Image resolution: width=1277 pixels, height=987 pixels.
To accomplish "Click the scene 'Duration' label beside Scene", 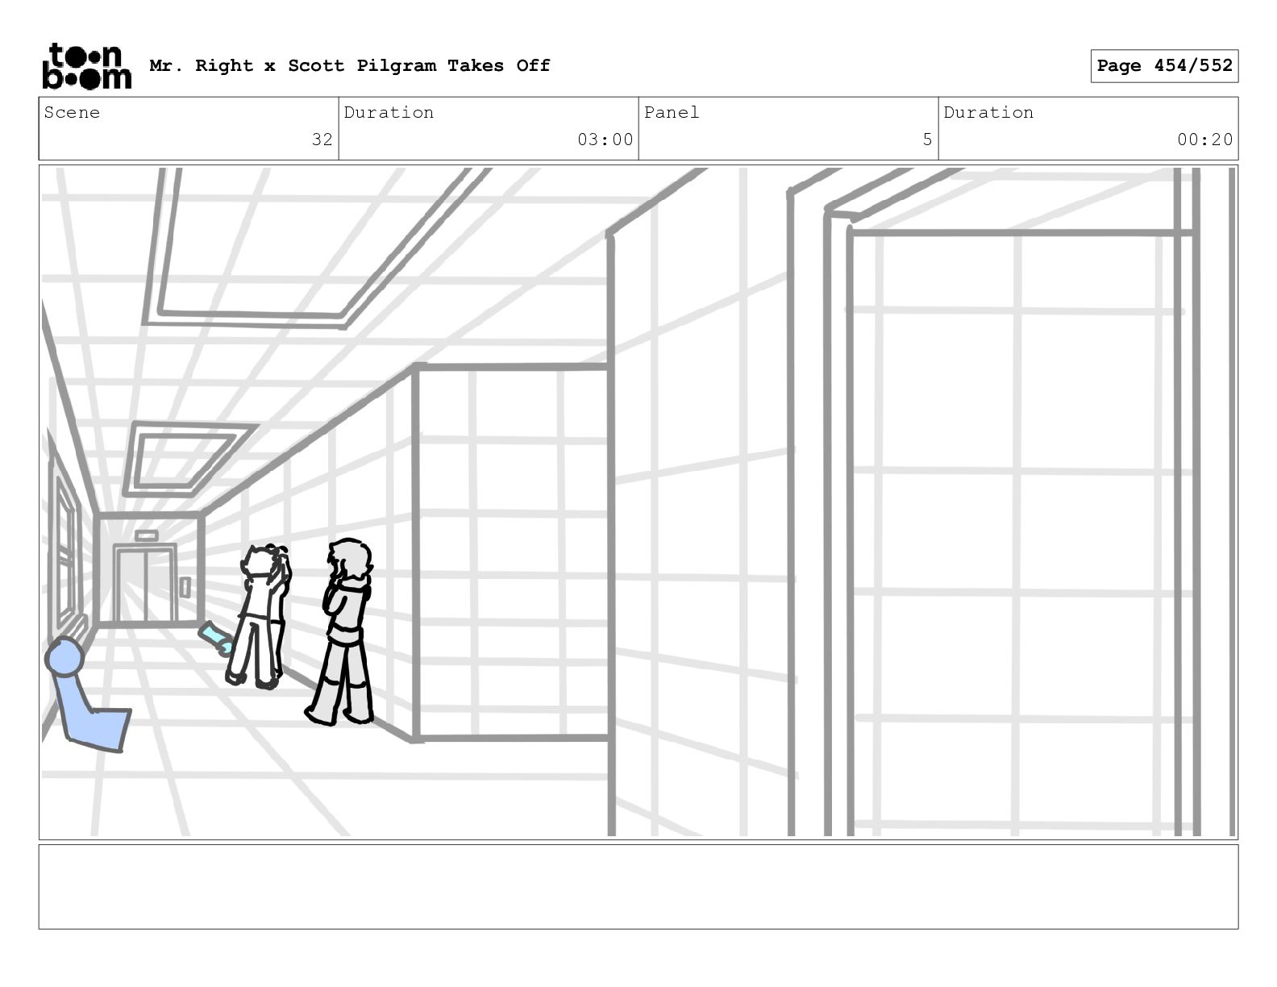I will coord(389,112).
